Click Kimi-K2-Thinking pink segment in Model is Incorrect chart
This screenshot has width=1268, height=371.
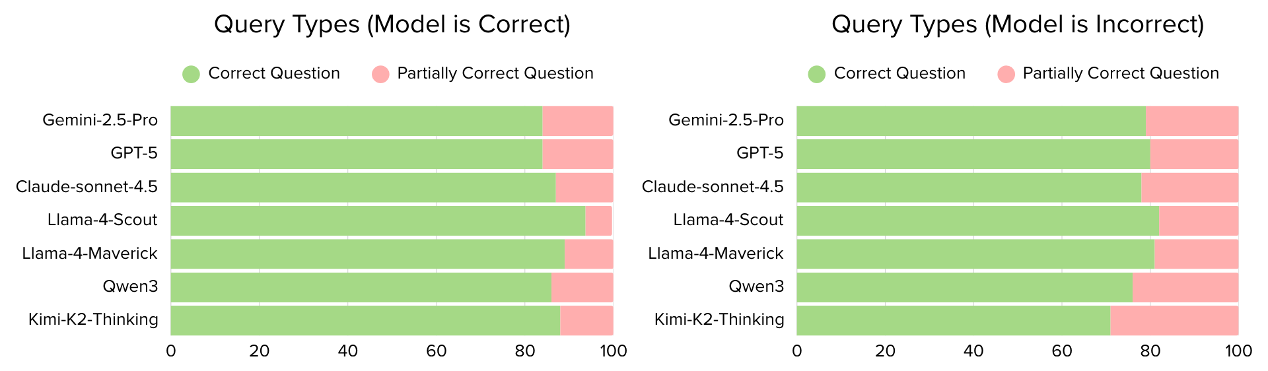(1174, 320)
